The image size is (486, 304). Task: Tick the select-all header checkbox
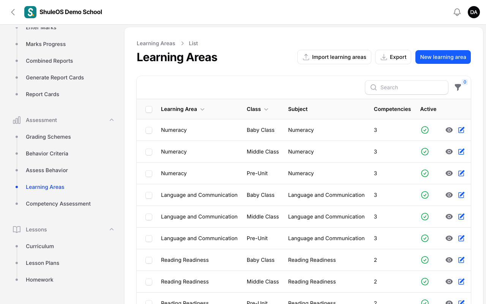(149, 109)
